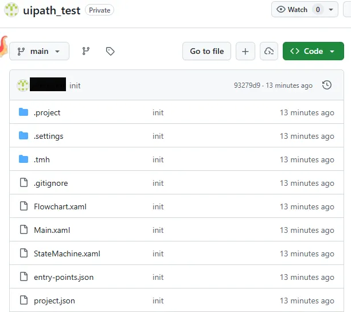The height and width of the screenshot is (312, 351).
Task: Open init commit message in Main.xaml row
Action: pos(158,230)
